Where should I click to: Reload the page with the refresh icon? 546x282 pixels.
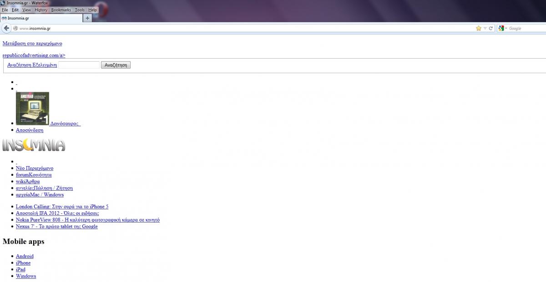491,28
